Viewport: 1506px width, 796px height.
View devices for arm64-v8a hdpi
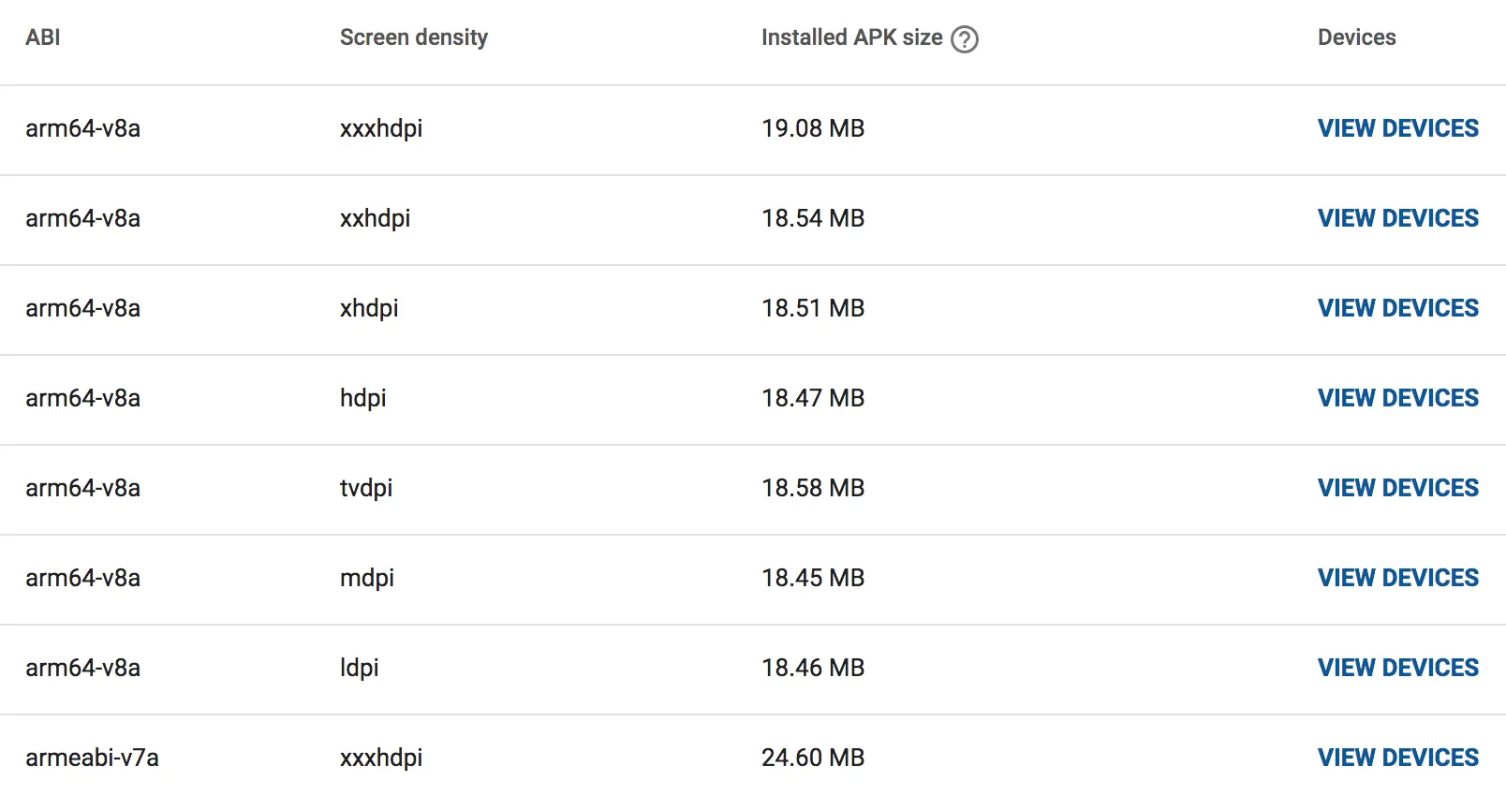1397,398
